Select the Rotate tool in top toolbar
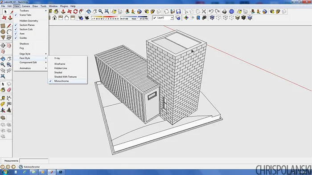Screen dimensions: 312x175 [x=75, y=12]
